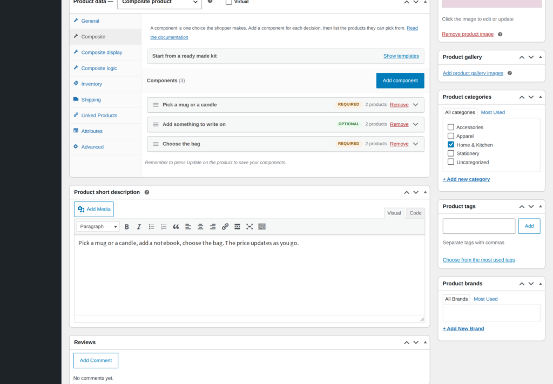Move Product gallery panel up
The width and height of the screenshot is (553, 384).
(x=522, y=57)
